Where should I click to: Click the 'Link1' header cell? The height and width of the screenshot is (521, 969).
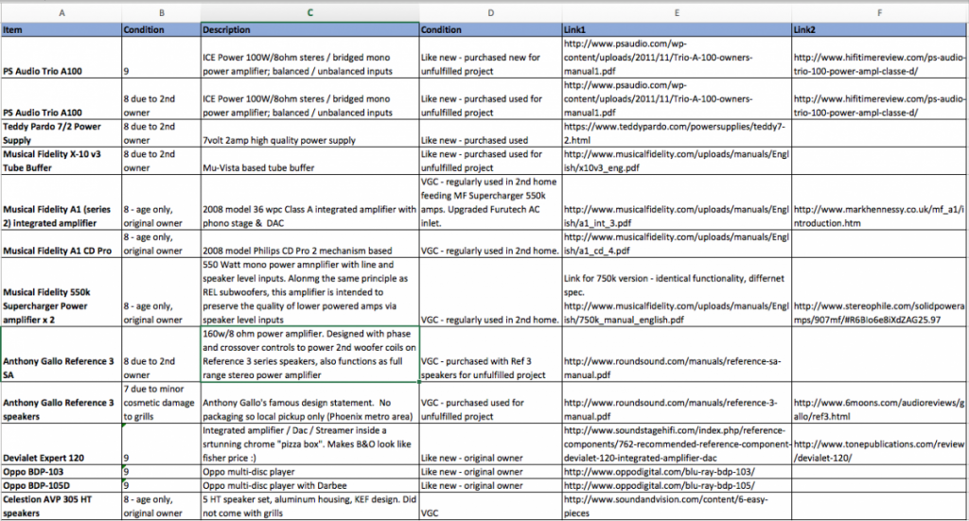click(677, 29)
